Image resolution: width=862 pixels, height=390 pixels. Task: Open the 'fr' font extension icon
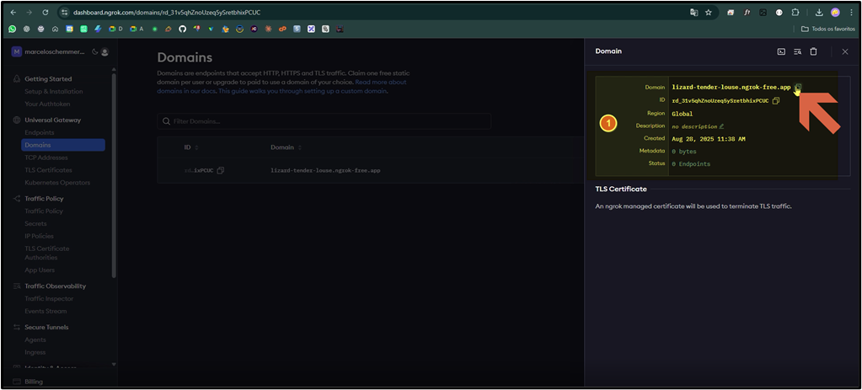(x=747, y=12)
